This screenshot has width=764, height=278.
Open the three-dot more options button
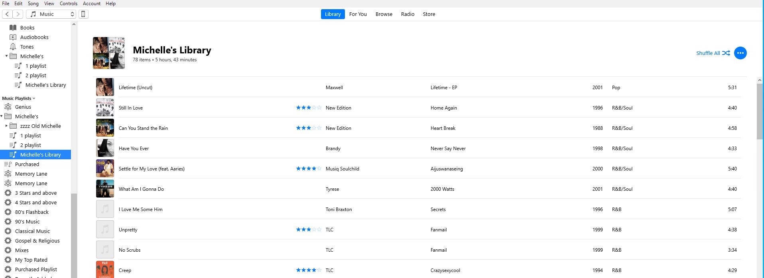tap(740, 53)
